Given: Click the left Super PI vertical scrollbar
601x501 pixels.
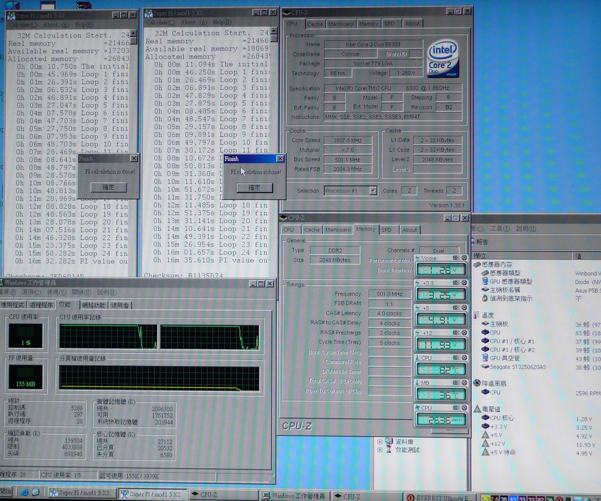Looking at the screenshot, I should pos(134,153).
